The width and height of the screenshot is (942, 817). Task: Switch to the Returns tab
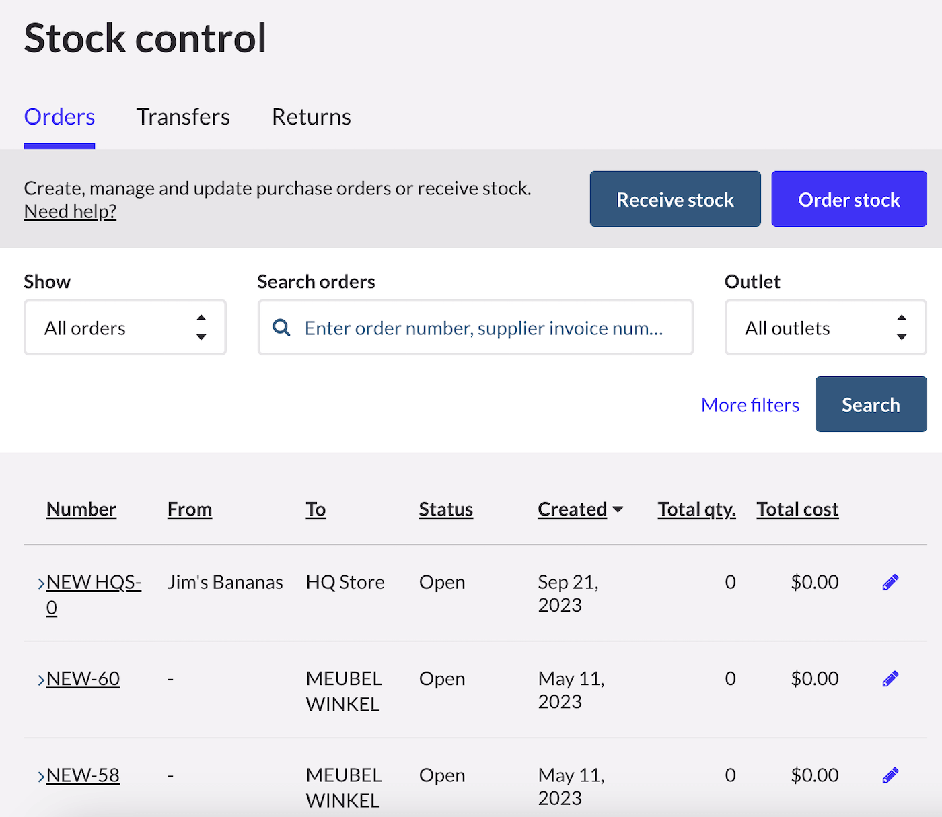[x=311, y=117]
